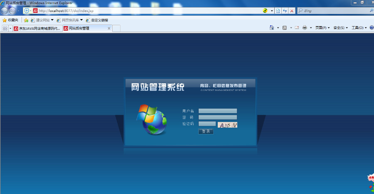
Task: Open the 页面(P) Page menu
Action: 322,28
